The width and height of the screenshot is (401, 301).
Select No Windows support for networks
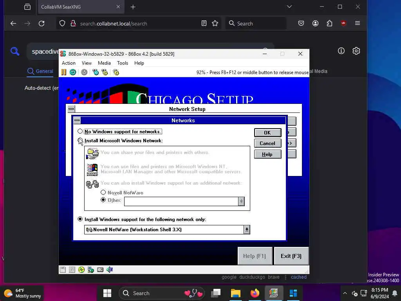pos(80,131)
